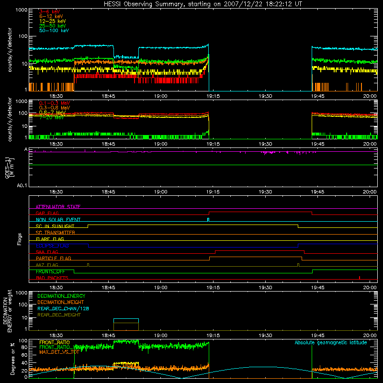This screenshot has width=383, height=383.
Task: Click the HESSI Observing Summary title text
Action: click(x=203, y=4)
